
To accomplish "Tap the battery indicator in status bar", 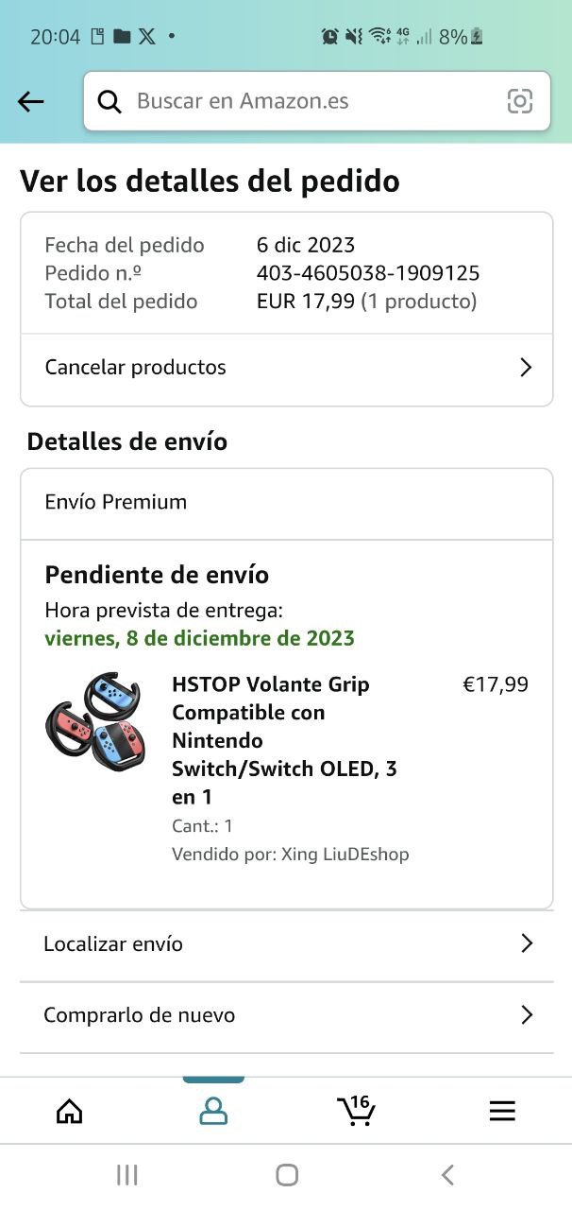I will 477,37.
